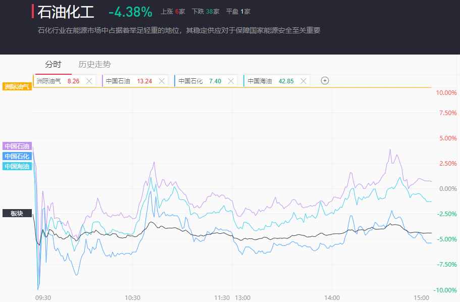The height and width of the screenshot is (302, 460).
Task: Click the 中国石化 7.40 stock chip
Action: click(x=199, y=81)
